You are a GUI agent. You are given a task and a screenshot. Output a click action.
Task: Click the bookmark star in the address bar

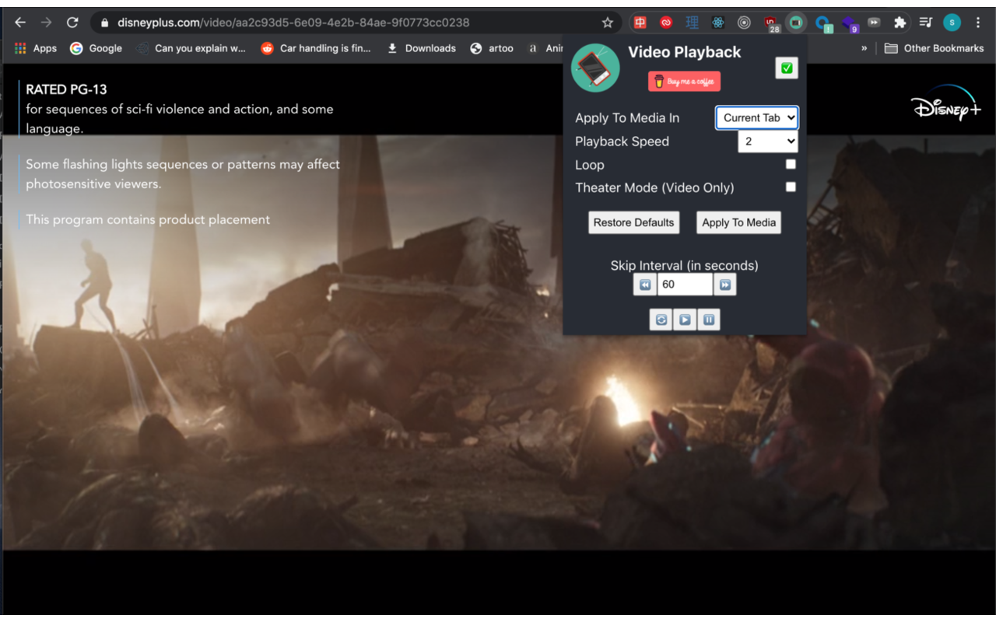(x=607, y=22)
